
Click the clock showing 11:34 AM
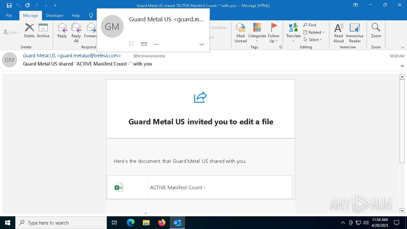[x=380, y=220]
